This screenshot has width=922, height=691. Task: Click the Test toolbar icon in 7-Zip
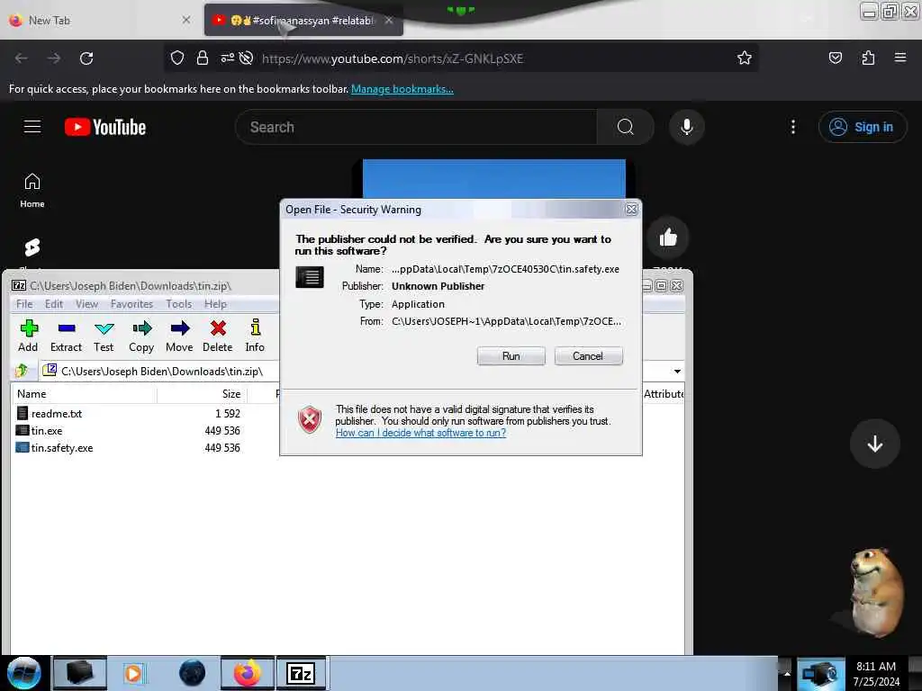coord(104,337)
